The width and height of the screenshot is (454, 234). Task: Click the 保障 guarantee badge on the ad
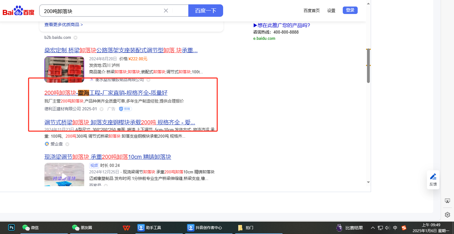126,109
